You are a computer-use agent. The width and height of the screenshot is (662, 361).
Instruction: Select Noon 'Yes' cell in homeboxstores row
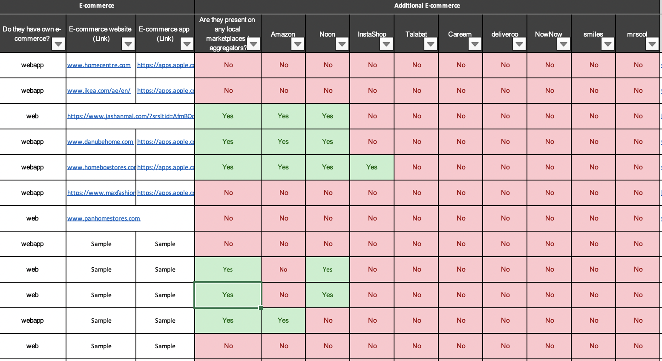click(x=328, y=167)
